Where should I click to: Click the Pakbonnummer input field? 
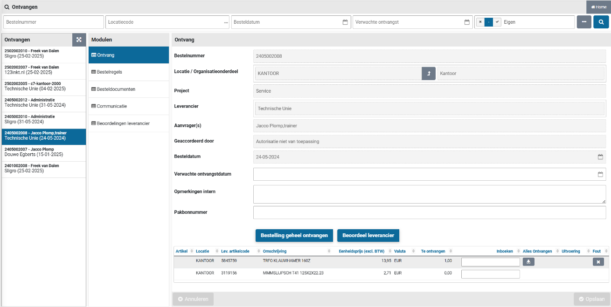pyautogui.click(x=429, y=212)
